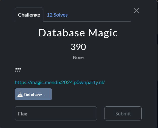Click the 390 points value
158x128 pixels.
78,47
